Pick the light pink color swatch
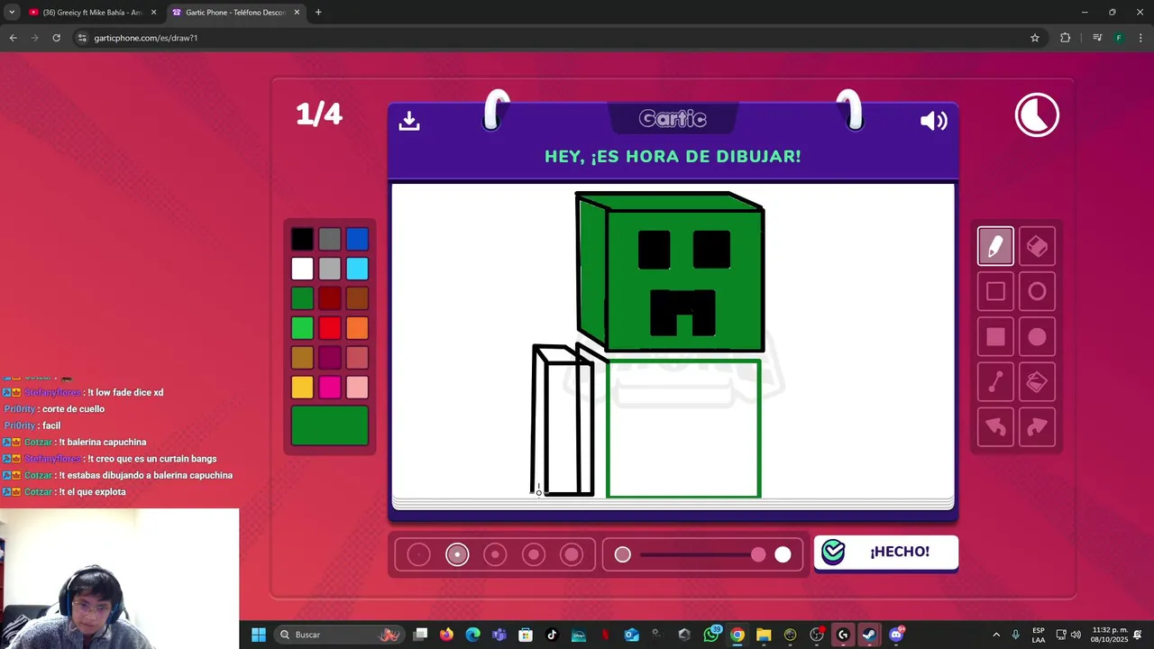Screen dimensions: 1154x649 (357, 388)
